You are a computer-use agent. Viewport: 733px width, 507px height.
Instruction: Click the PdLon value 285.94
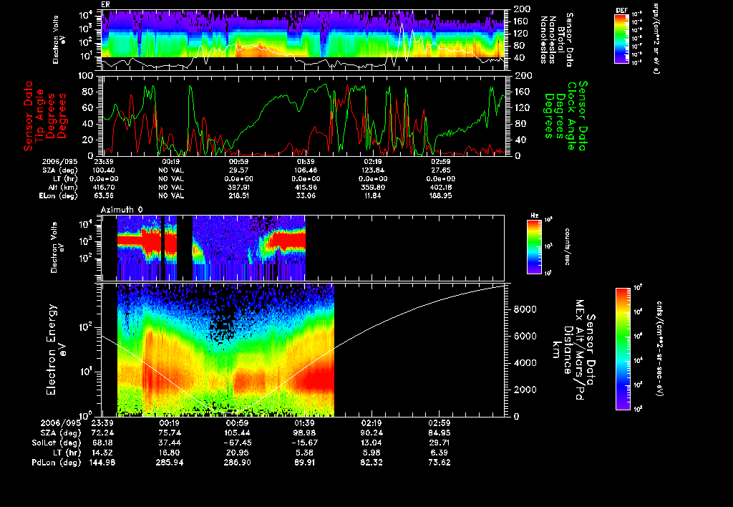pyautogui.click(x=169, y=463)
